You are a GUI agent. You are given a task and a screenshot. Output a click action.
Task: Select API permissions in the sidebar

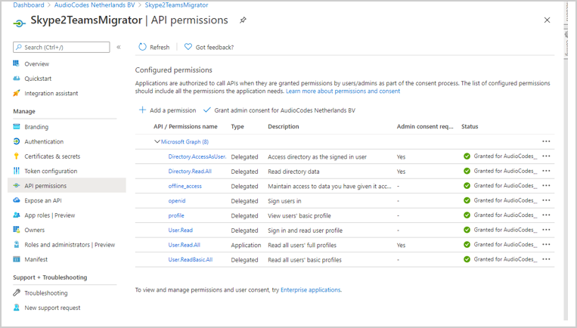click(67, 186)
